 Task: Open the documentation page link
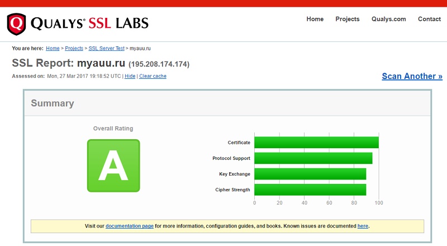[x=130, y=226]
